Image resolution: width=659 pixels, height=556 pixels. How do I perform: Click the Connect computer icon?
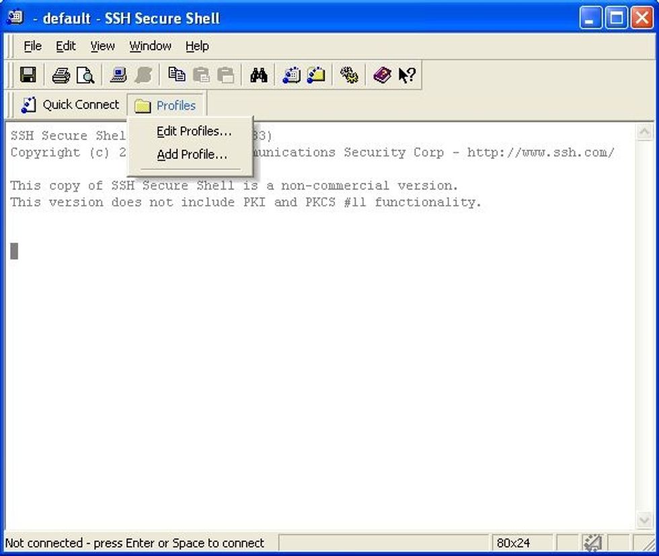[119, 75]
